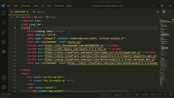Click the 'fas fa-angle-up' class value
174x98 pixels.
(54, 81)
